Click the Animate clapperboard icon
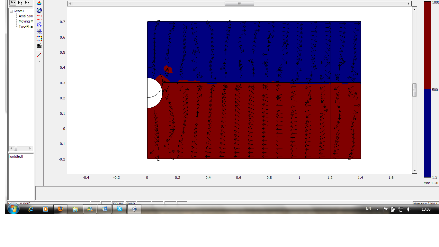This screenshot has width=439, height=247. pyautogui.click(x=39, y=46)
